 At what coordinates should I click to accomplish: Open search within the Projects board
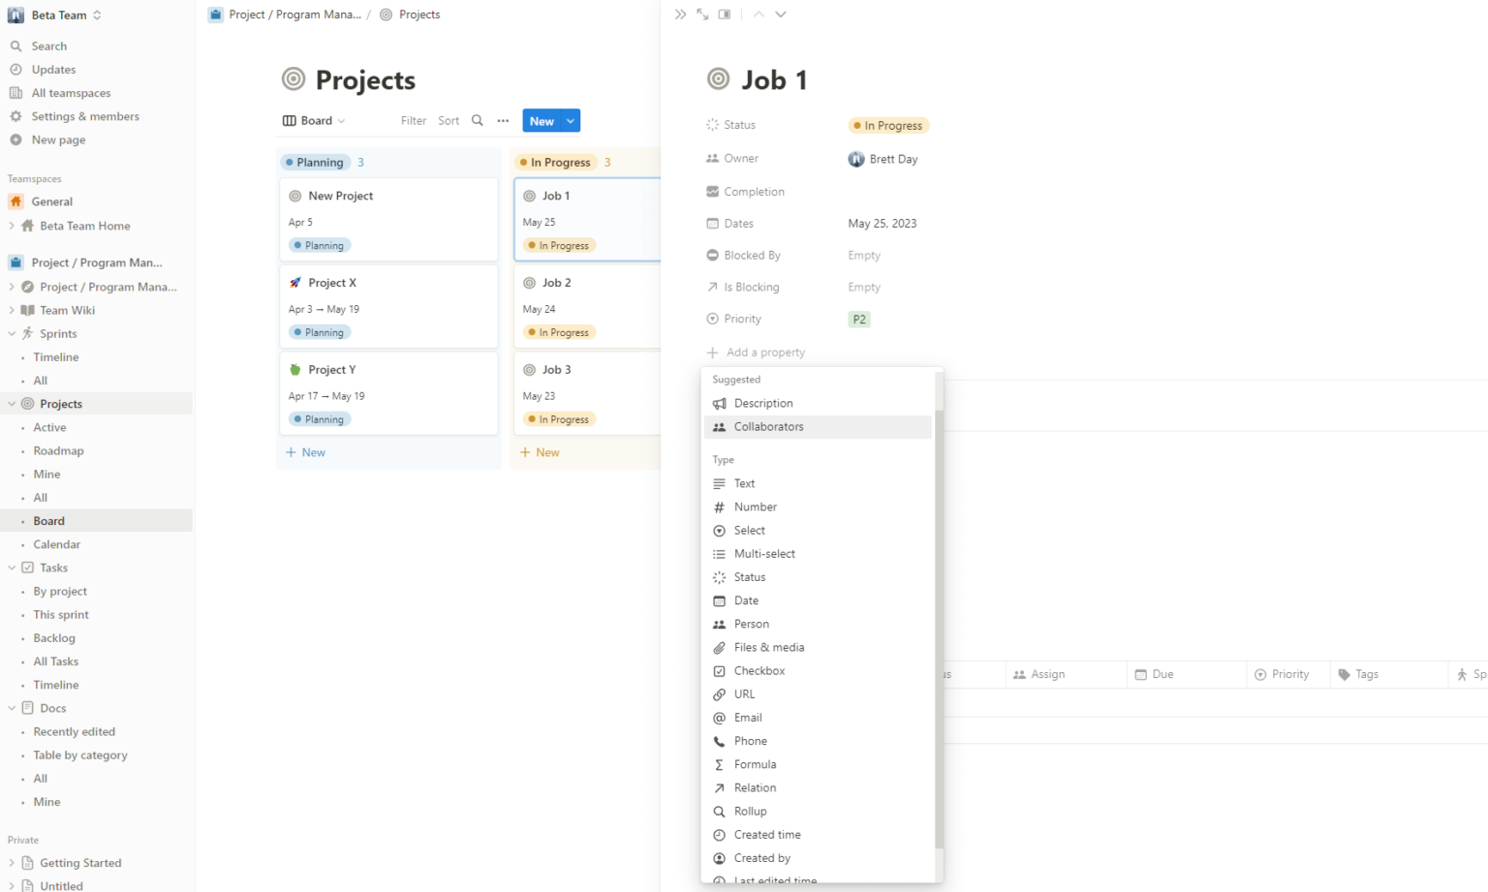477,120
